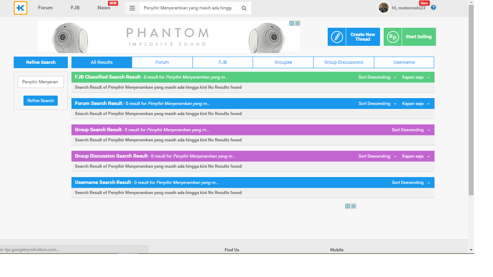
Task: Click the top banner ad info icon
Action: point(292,23)
